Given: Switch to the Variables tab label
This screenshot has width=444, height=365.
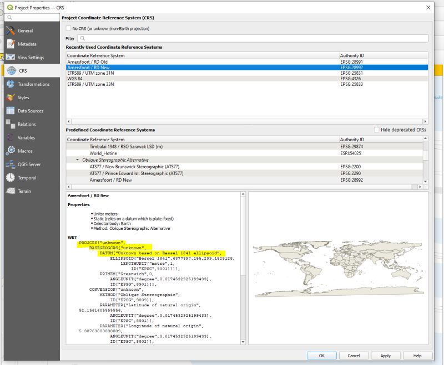Looking at the screenshot, I should coord(26,137).
